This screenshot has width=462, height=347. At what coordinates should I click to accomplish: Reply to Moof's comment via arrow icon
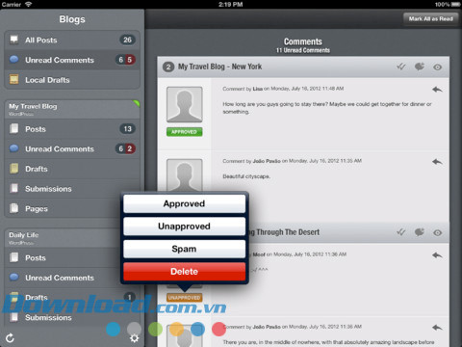pos(437,255)
